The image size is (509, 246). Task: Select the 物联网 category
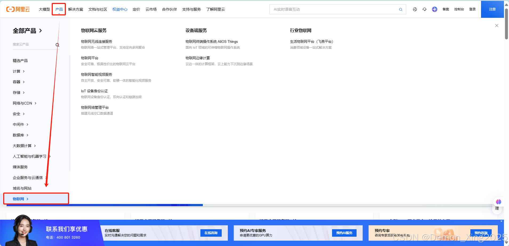[36, 199]
